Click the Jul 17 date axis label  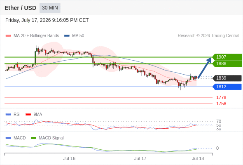coord(140,158)
